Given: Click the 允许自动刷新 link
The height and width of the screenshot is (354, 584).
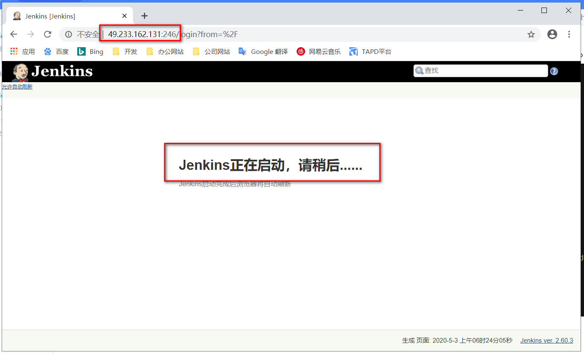Looking at the screenshot, I should [17, 87].
